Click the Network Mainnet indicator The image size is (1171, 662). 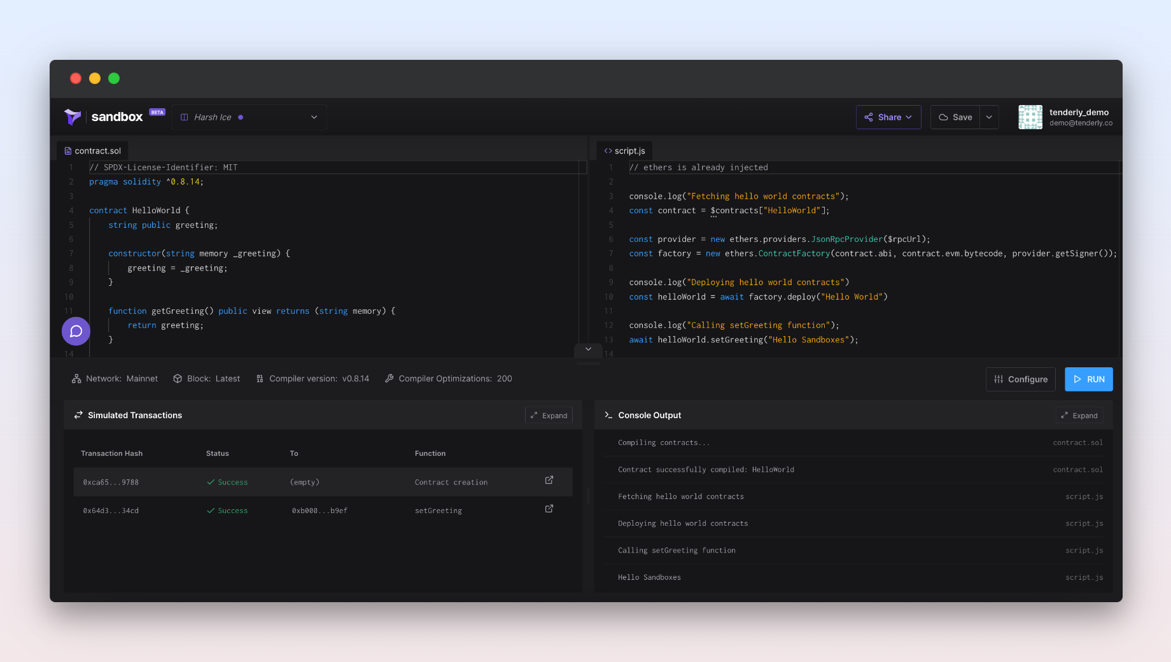coord(115,379)
